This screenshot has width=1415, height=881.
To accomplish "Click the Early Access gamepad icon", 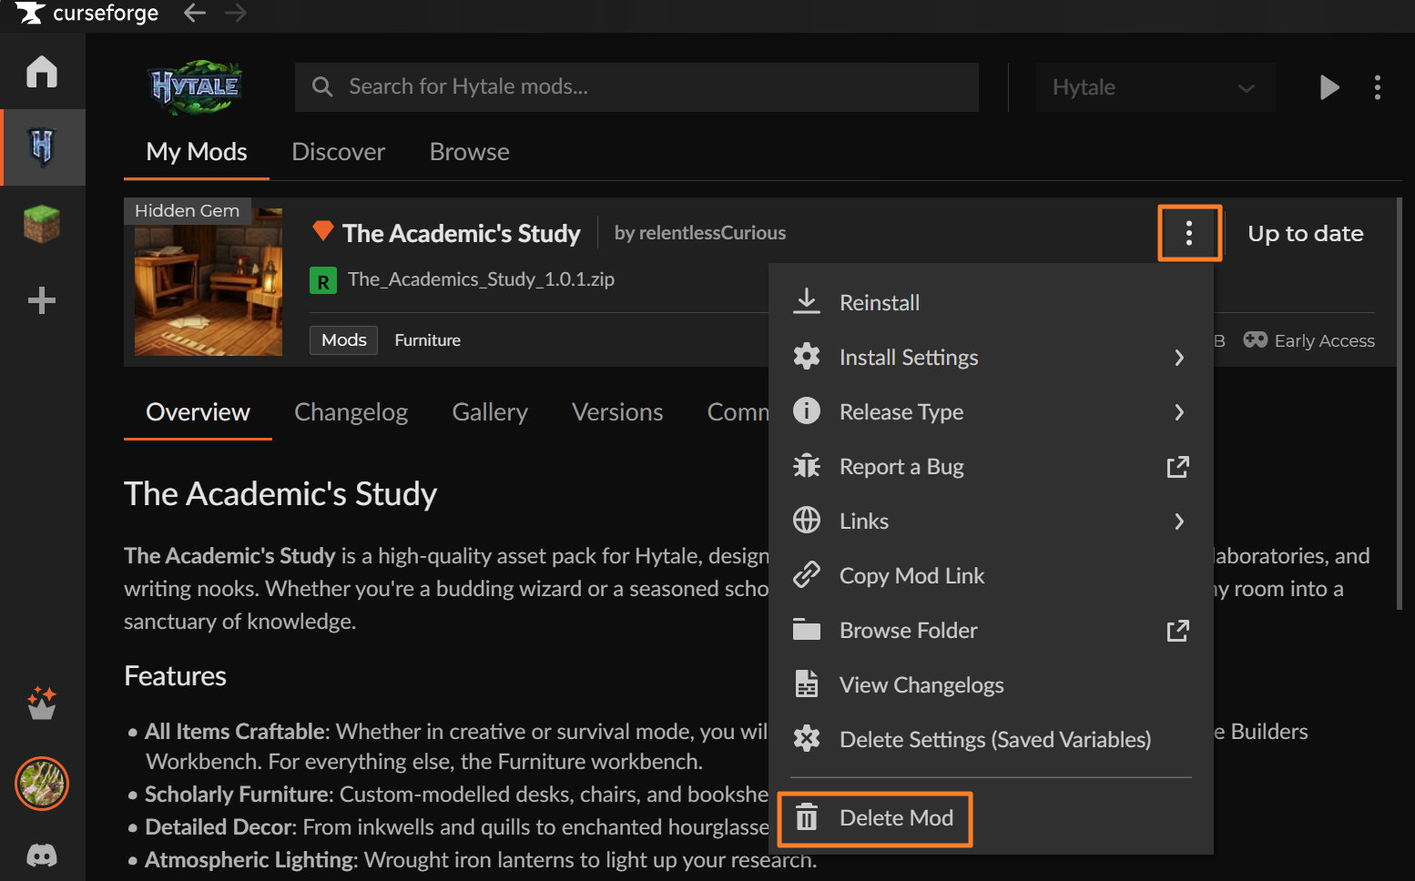I will tap(1256, 339).
